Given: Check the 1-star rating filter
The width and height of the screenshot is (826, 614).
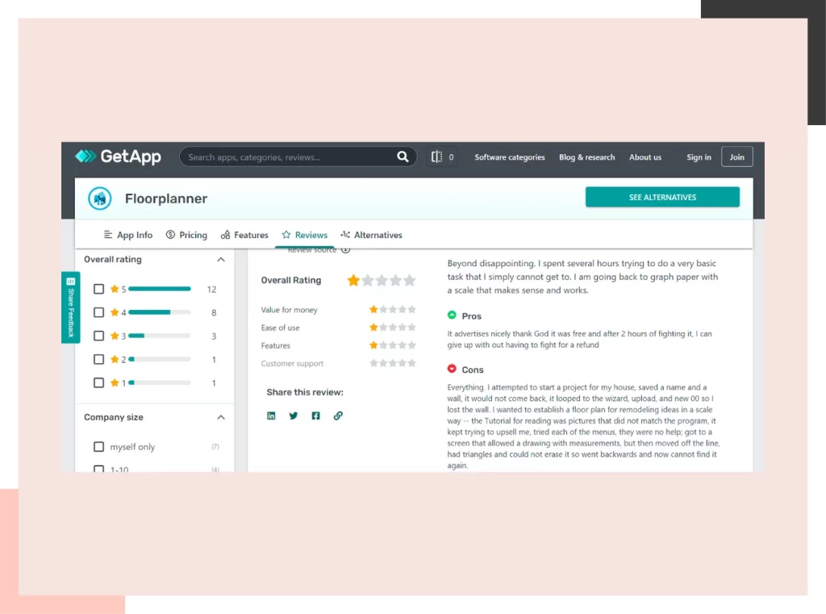Looking at the screenshot, I should [98, 382].
